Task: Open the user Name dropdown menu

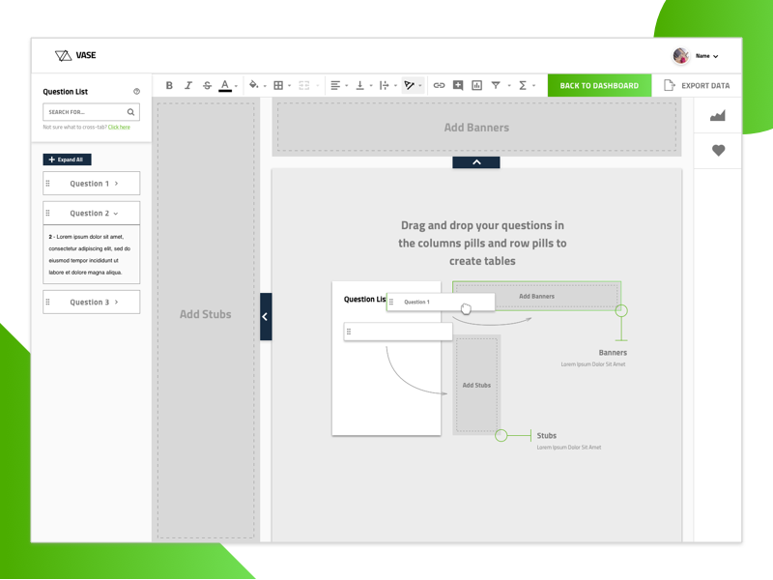Action: [707, 56]
